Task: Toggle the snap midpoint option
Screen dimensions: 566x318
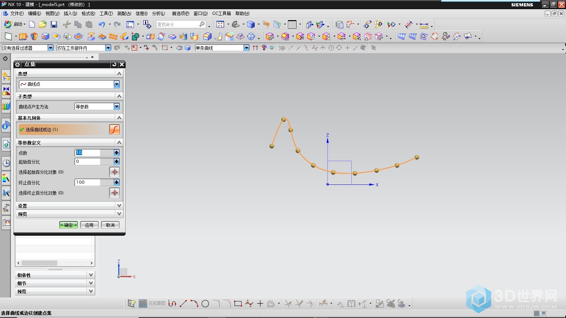Action: click(x=298, y=48)
